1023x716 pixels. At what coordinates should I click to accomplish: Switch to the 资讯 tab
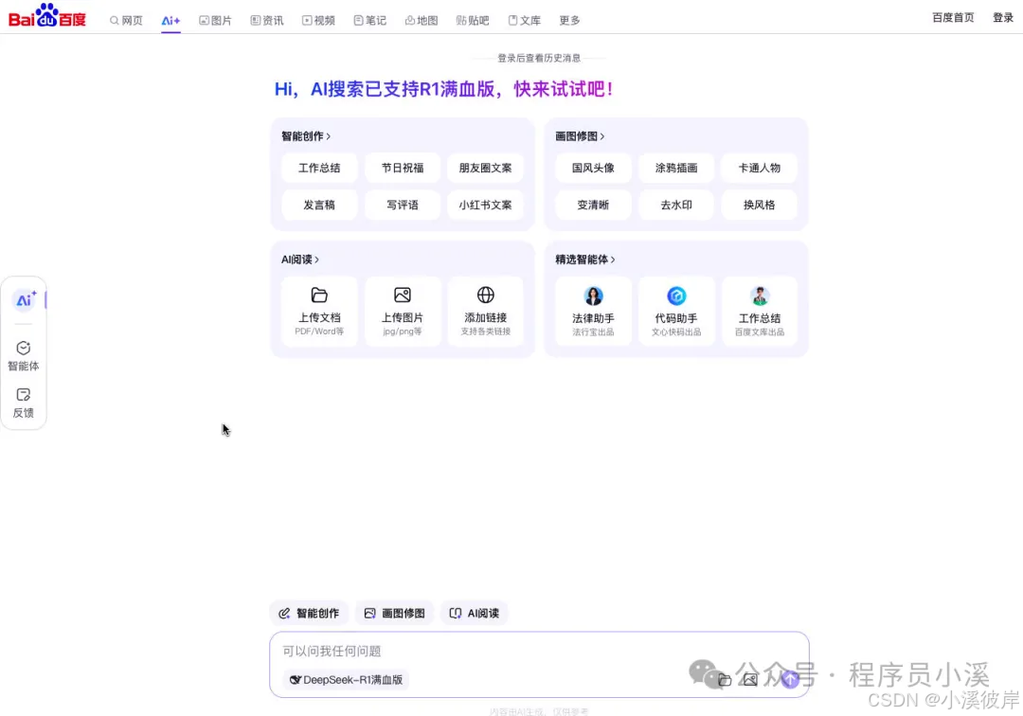(x=267, y=20)
